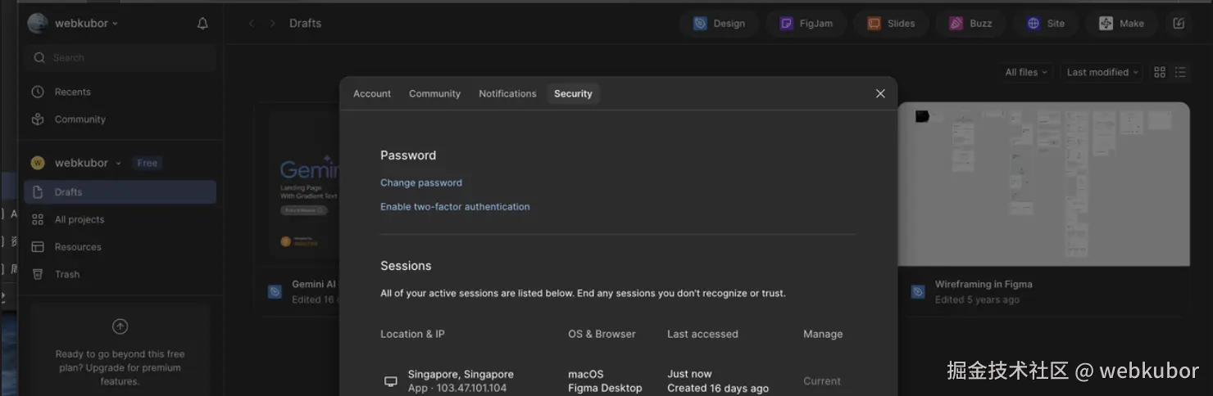1213x396 pixels.
Task: Switch to the Notifications tab
Action: (507, 94)
